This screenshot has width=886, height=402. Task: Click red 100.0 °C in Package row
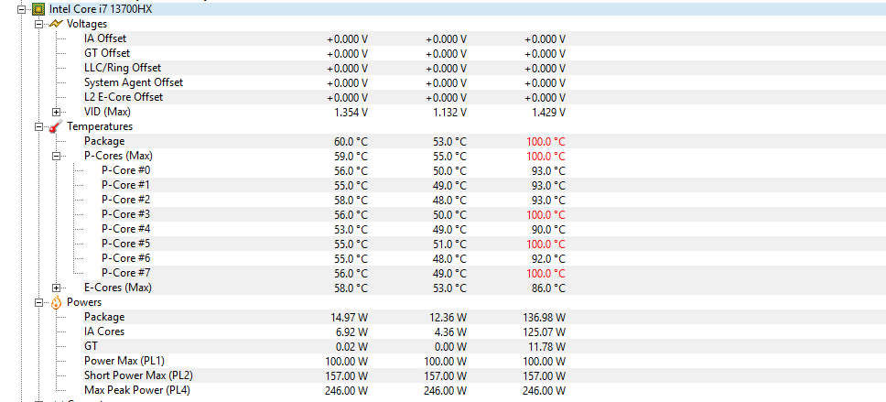coord(546,141)
